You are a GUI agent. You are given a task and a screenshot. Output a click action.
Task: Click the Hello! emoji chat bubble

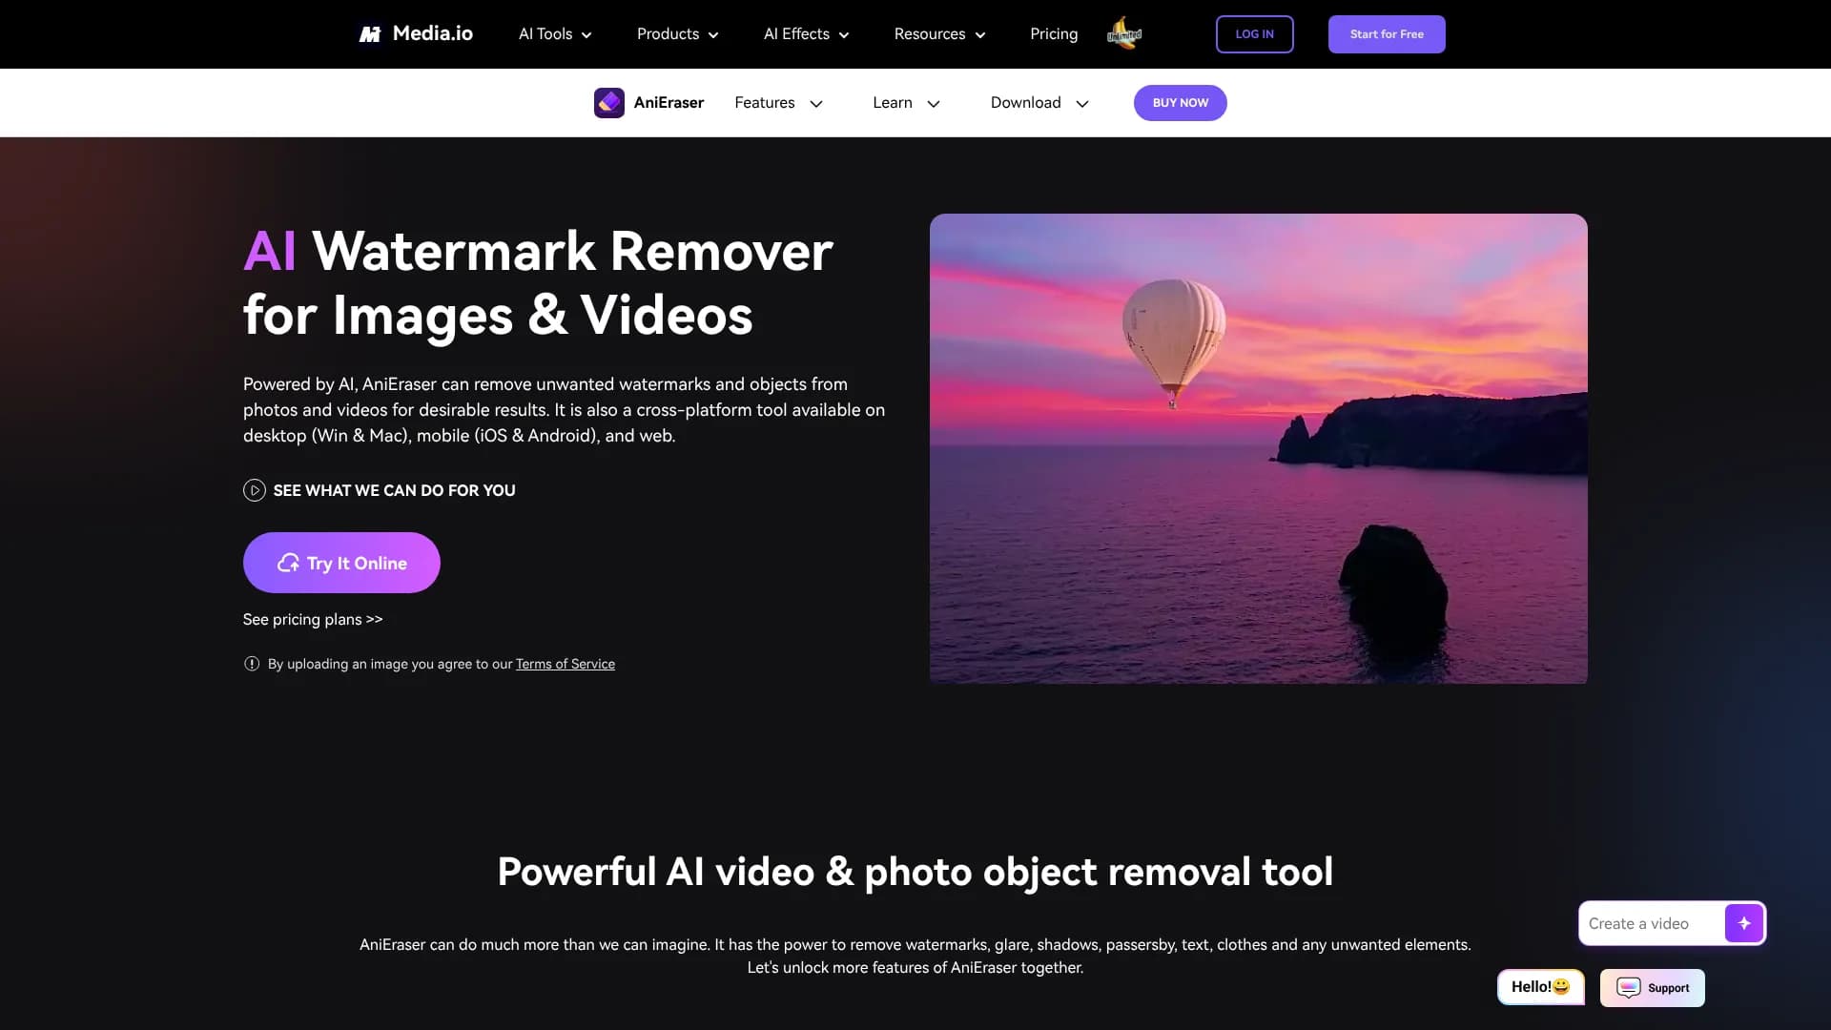tap(1539, 987)
